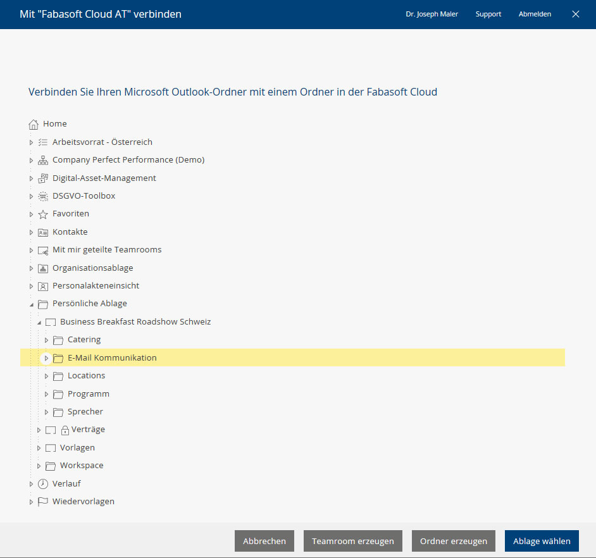The width and height of the screenshot is (596, 558).
Task: Click the Arbeitsvorrat worklist icon
Action: pos(43,142)
